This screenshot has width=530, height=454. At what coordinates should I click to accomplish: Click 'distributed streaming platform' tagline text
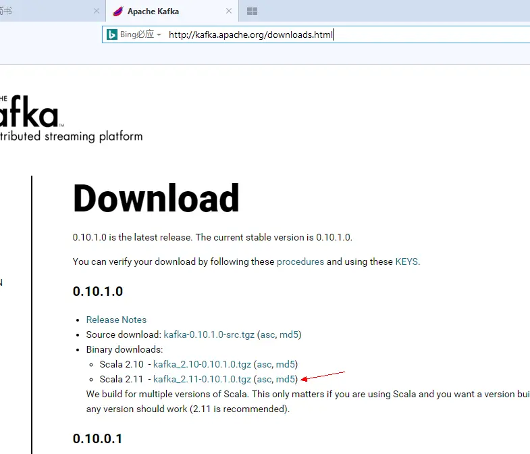[71, 136]
